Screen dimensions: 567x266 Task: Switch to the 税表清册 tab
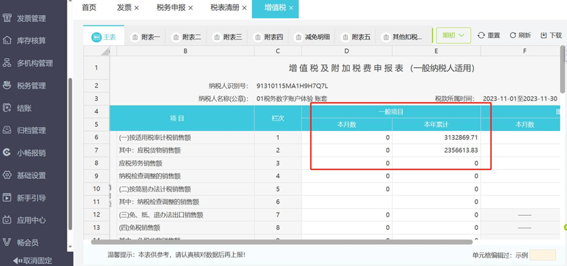tap(225, 8)
